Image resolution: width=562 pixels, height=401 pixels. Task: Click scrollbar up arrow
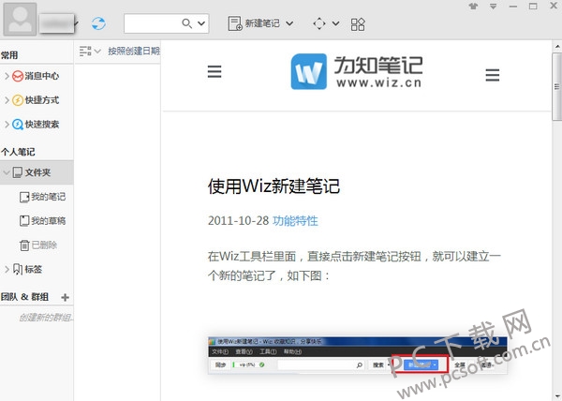(x=557, y=47)
